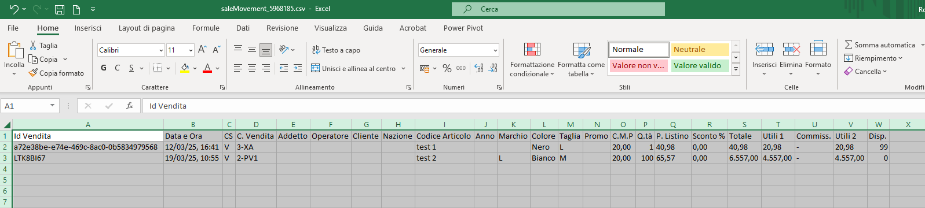Click Unisci e allinea al centro

(x=353, y=68)
